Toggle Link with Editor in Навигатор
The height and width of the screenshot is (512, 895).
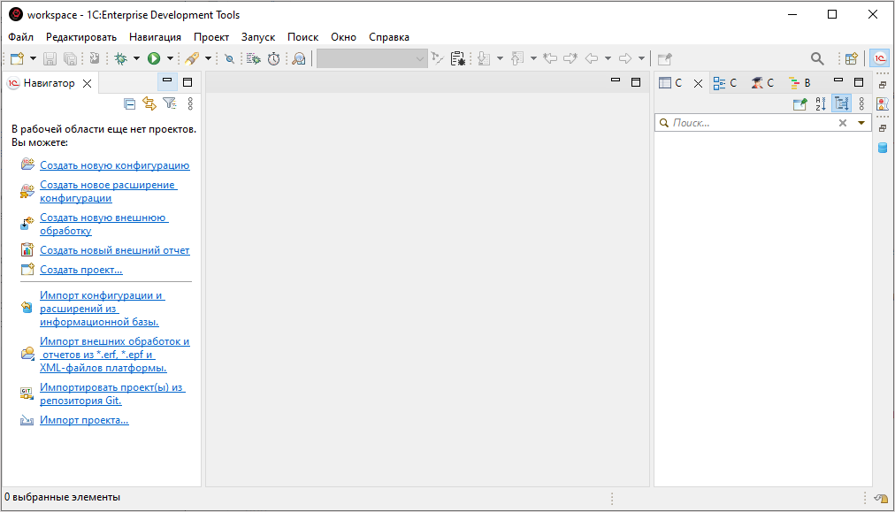pos(149,103)
